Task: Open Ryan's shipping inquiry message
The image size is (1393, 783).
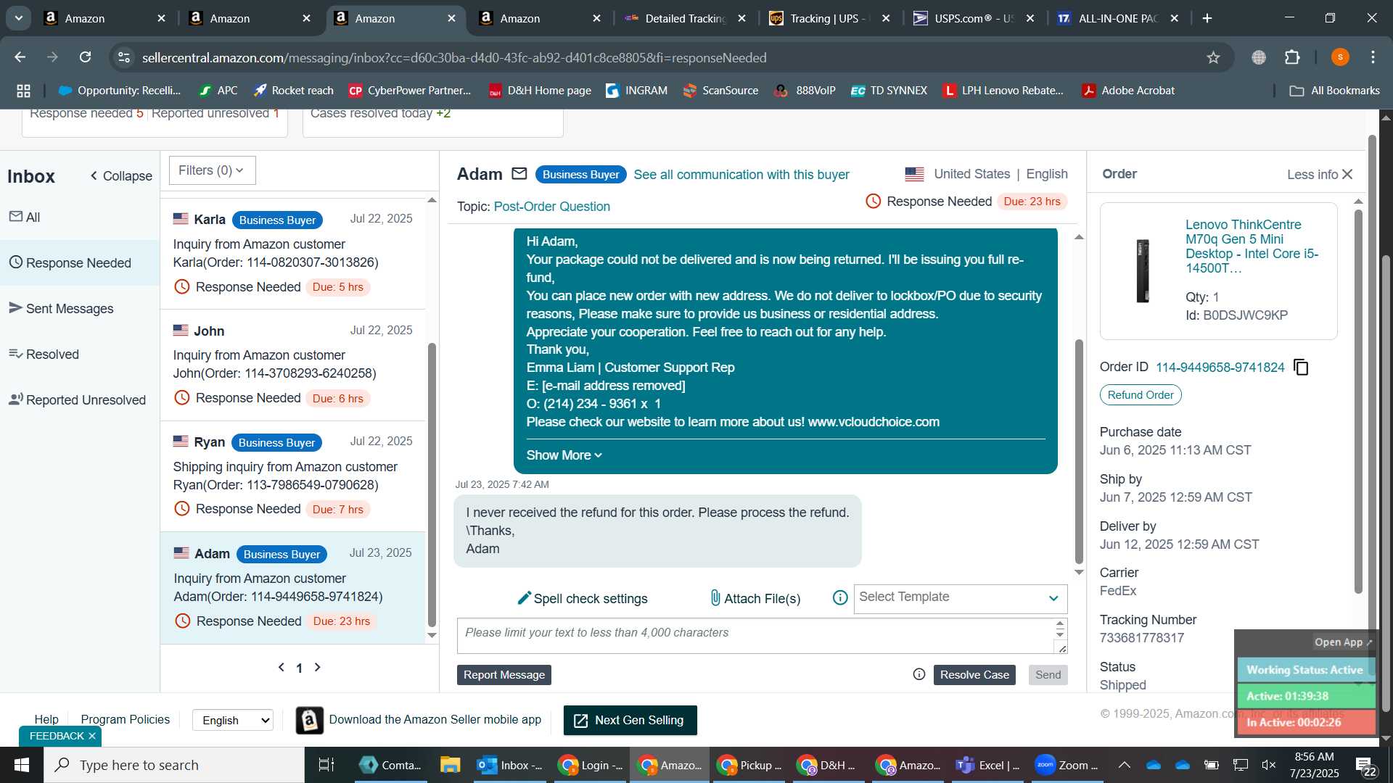Action: coord(293,476)
